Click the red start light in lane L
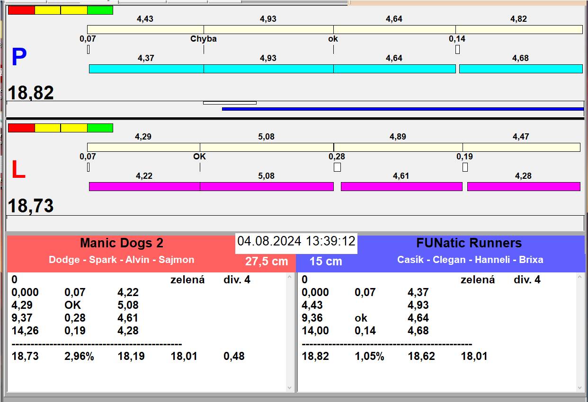The width and height of the screenshot is (588, 402). (21, 128)
